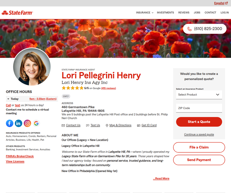Call (610) 825-2300 from the phone button
Viewport: 231px width, 193px height.
pyautogui.click(x=205, y=29)
